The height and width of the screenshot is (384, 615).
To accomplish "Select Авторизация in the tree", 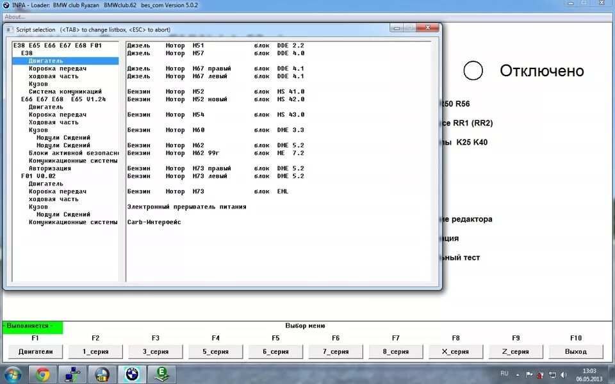I will [x=50, y=168].
